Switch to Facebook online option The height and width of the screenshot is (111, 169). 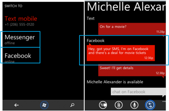(x=20, y=55)
